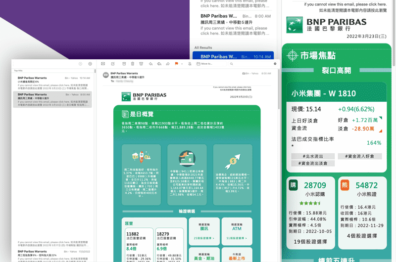Click the 19個股證選擇 link
This screenshot has width=396, height=262.
[310, 242]
